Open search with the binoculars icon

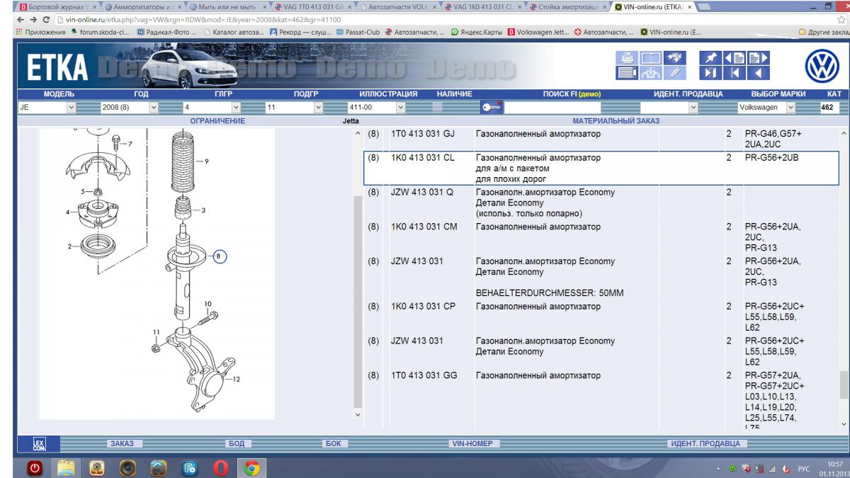pos(675,58)
